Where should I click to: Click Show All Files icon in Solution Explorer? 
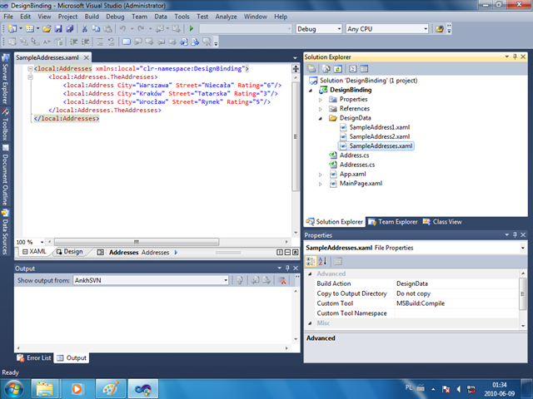pos(326,69)
